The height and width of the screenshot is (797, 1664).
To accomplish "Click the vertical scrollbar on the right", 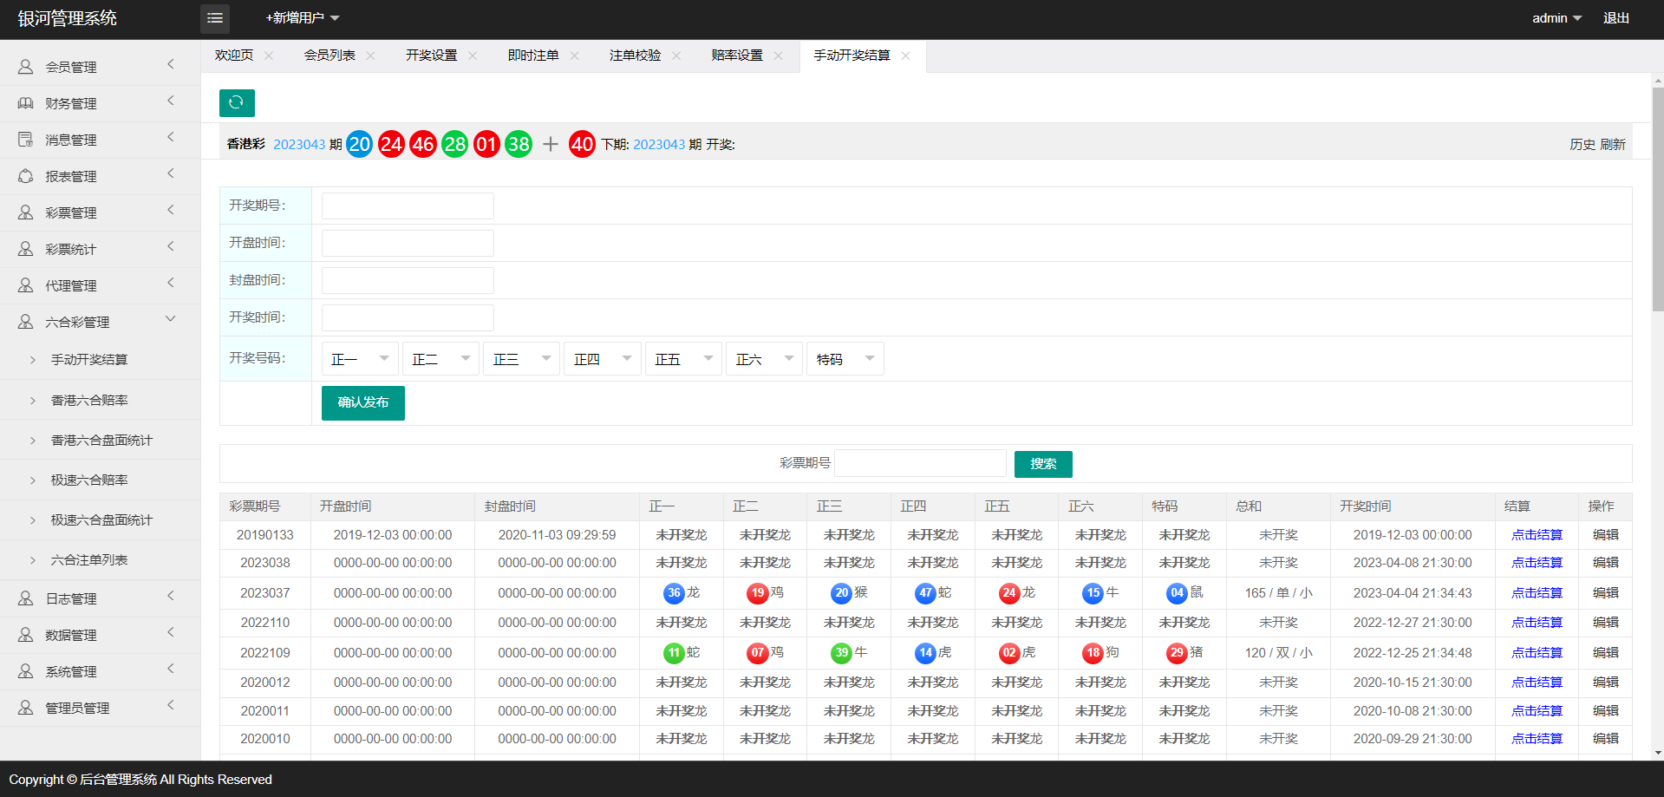I will 1657,199.
